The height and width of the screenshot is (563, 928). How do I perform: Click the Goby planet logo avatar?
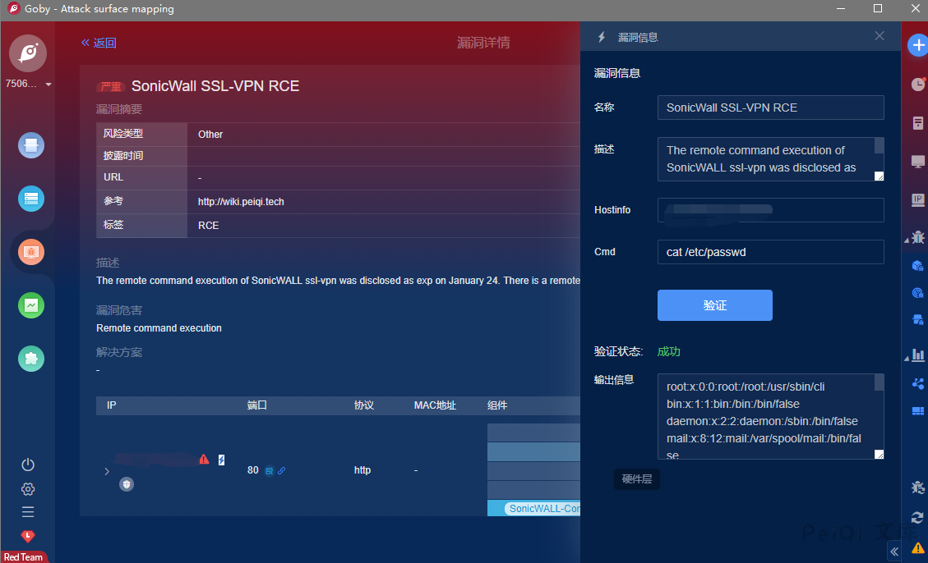click(28, 53)
